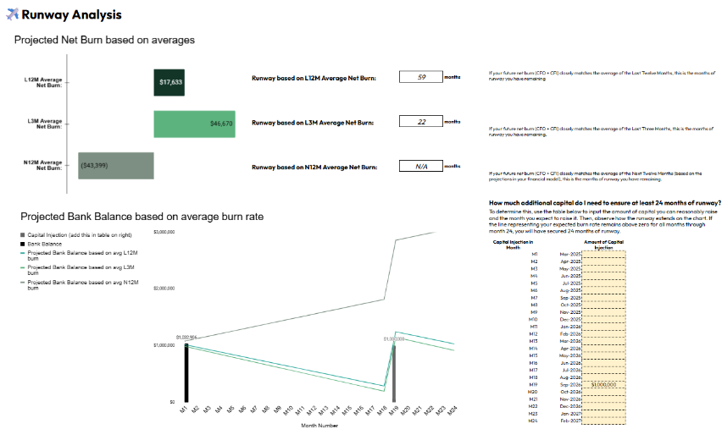This screenshot has width=722, height=429.
Task: Select the Amount of Capital Injection column header
Action: click(603, 245)
